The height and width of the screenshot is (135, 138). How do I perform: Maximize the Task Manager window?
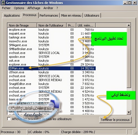tap(130, 3)
